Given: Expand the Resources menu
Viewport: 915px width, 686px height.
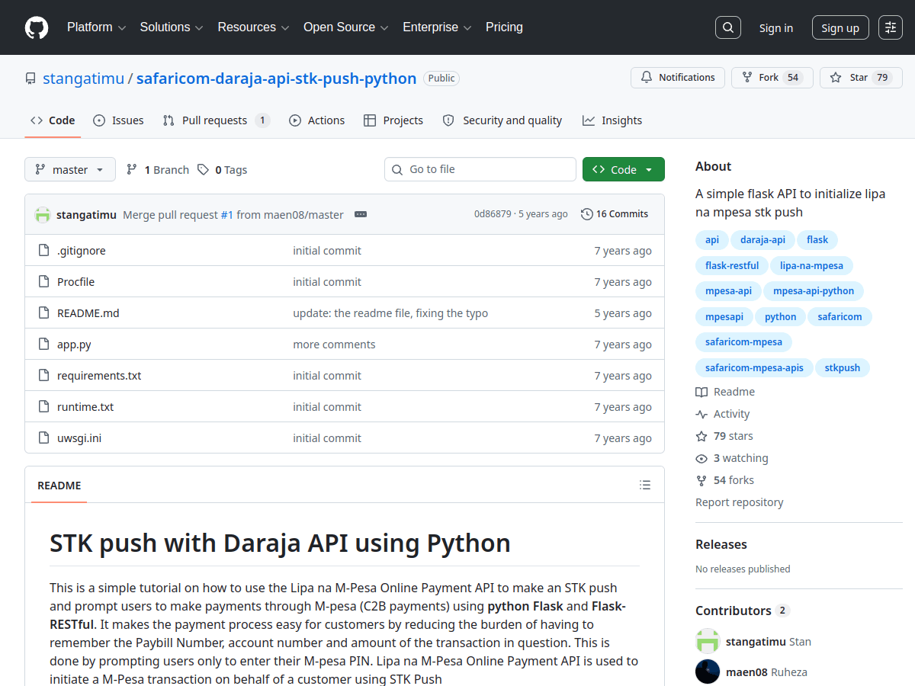Looking at the screenshot, I should (x=253, y=27).
